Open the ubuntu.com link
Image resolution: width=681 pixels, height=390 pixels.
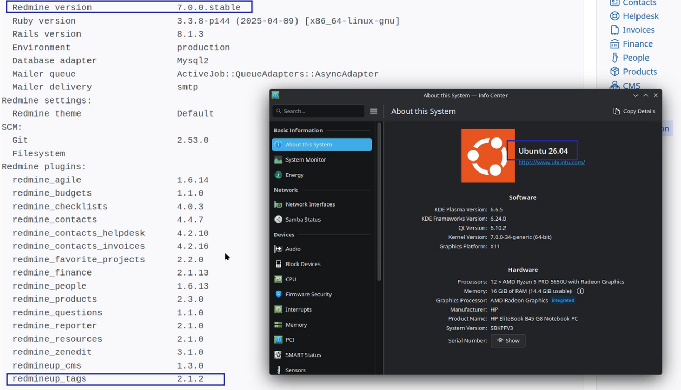tap(552, 163)
